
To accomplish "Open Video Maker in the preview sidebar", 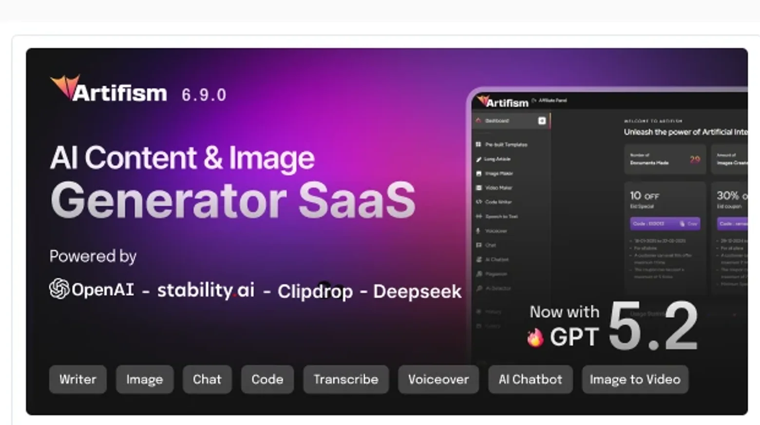I will coord(498,188).
